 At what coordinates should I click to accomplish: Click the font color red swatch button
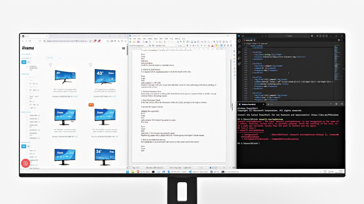(212, 45)
